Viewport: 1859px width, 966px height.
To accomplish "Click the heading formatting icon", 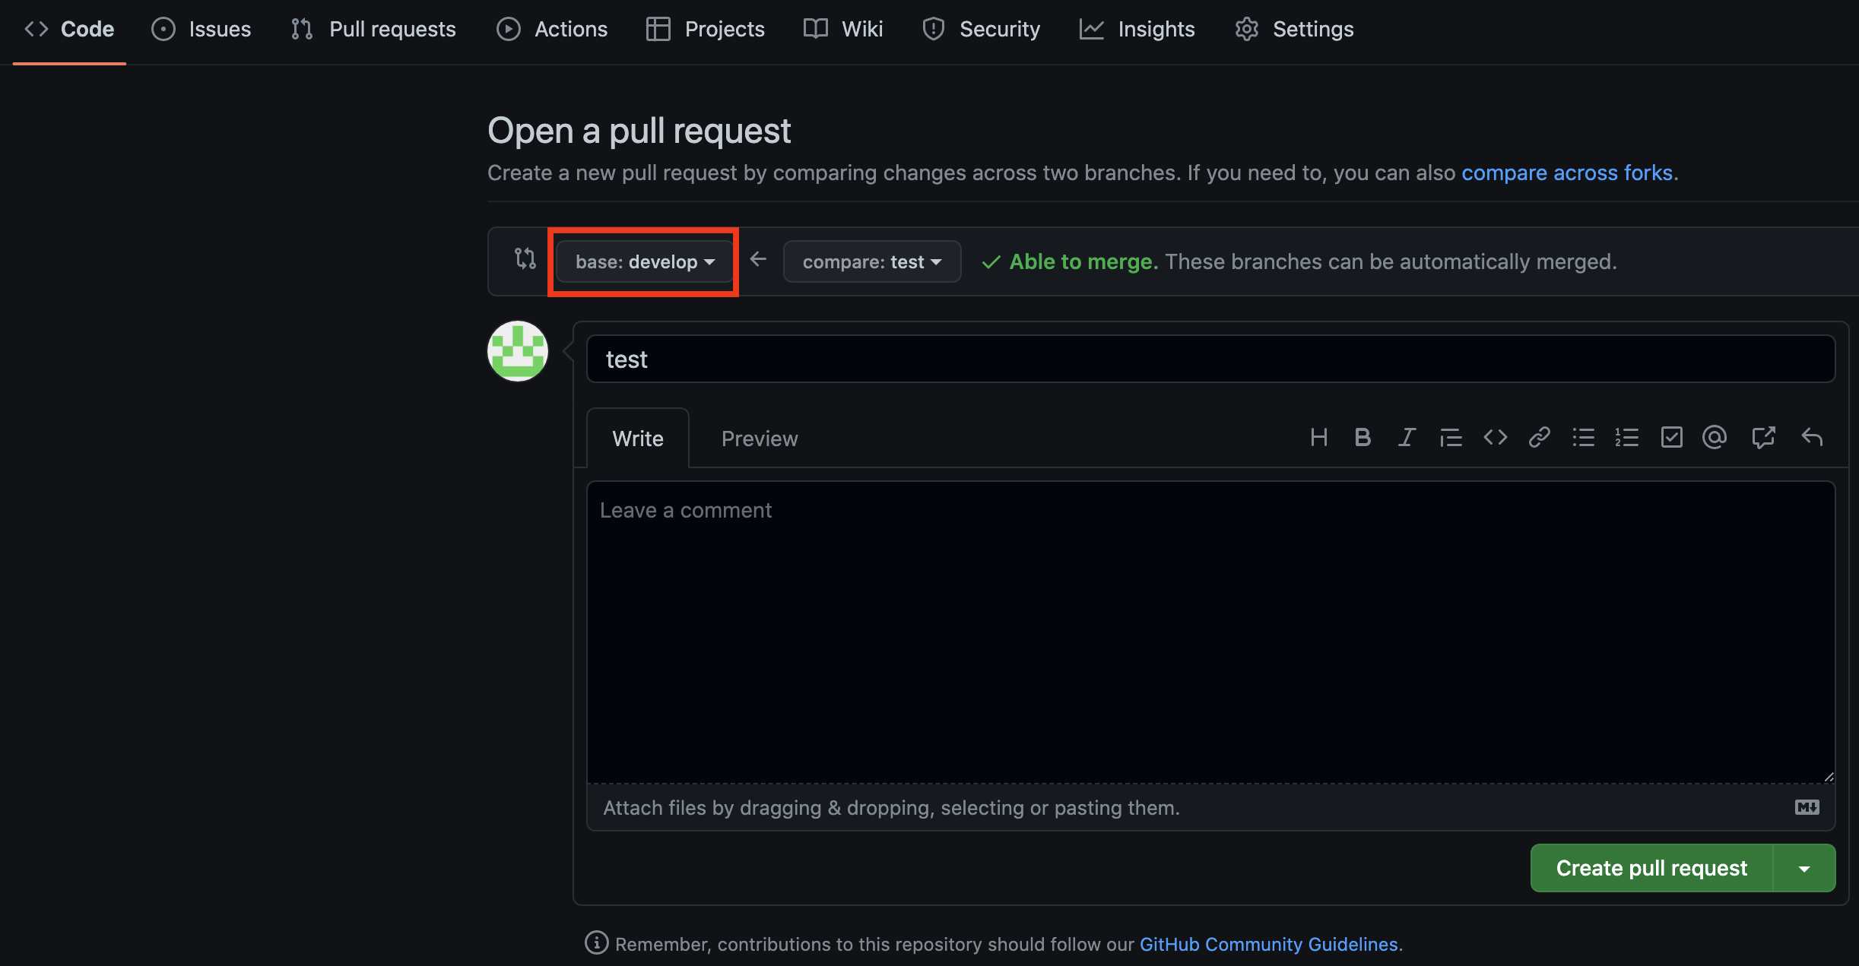I will 1318,437.
